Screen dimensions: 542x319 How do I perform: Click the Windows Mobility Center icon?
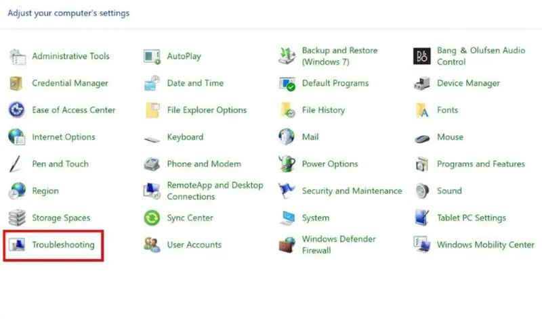[x=421, y=245]
